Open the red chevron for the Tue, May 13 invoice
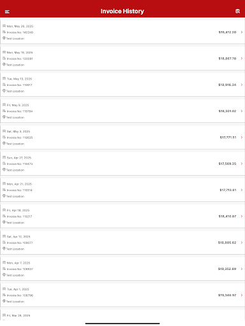The height and width of the screenshot is (326, 245). (242, 85)
